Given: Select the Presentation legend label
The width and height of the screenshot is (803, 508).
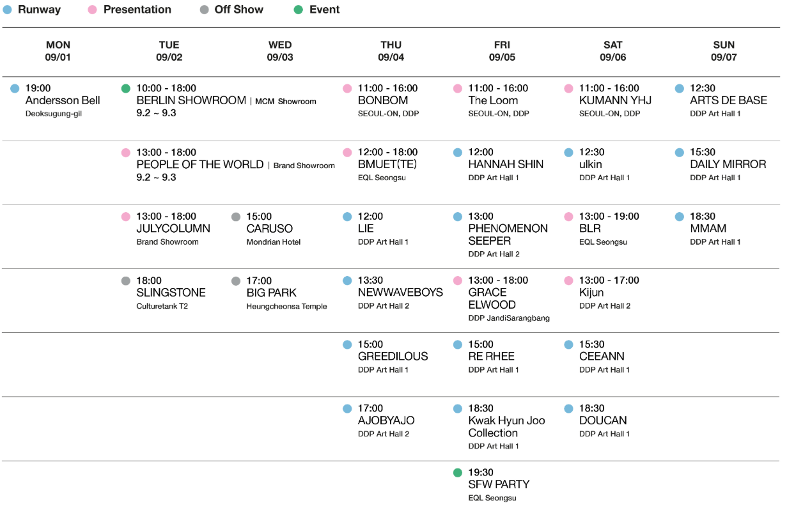Looking at the screenshot, I should [x=137, y=10].
